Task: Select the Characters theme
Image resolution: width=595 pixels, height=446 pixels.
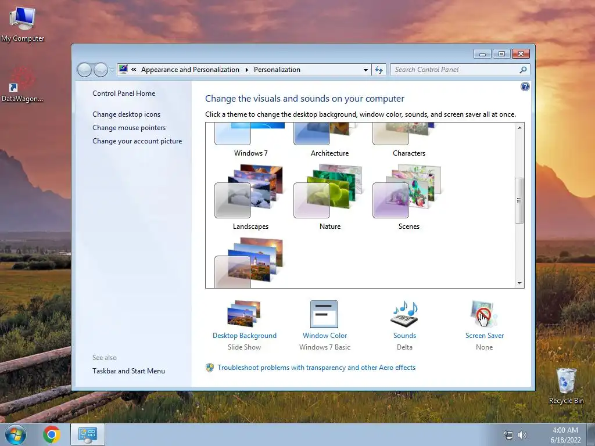Action: pyautogui.click(x=408, y=139)
